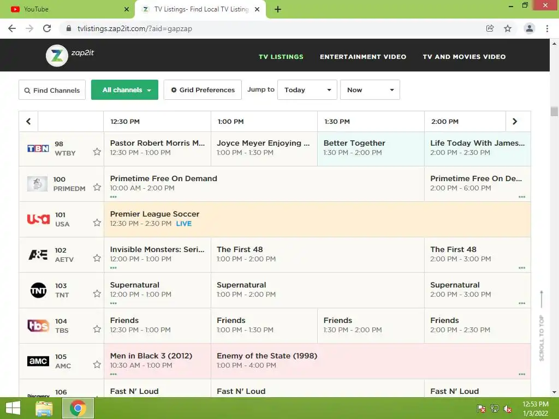Open the Chrome profile icon
Viewport: 559px width, 419px height.
530,28
